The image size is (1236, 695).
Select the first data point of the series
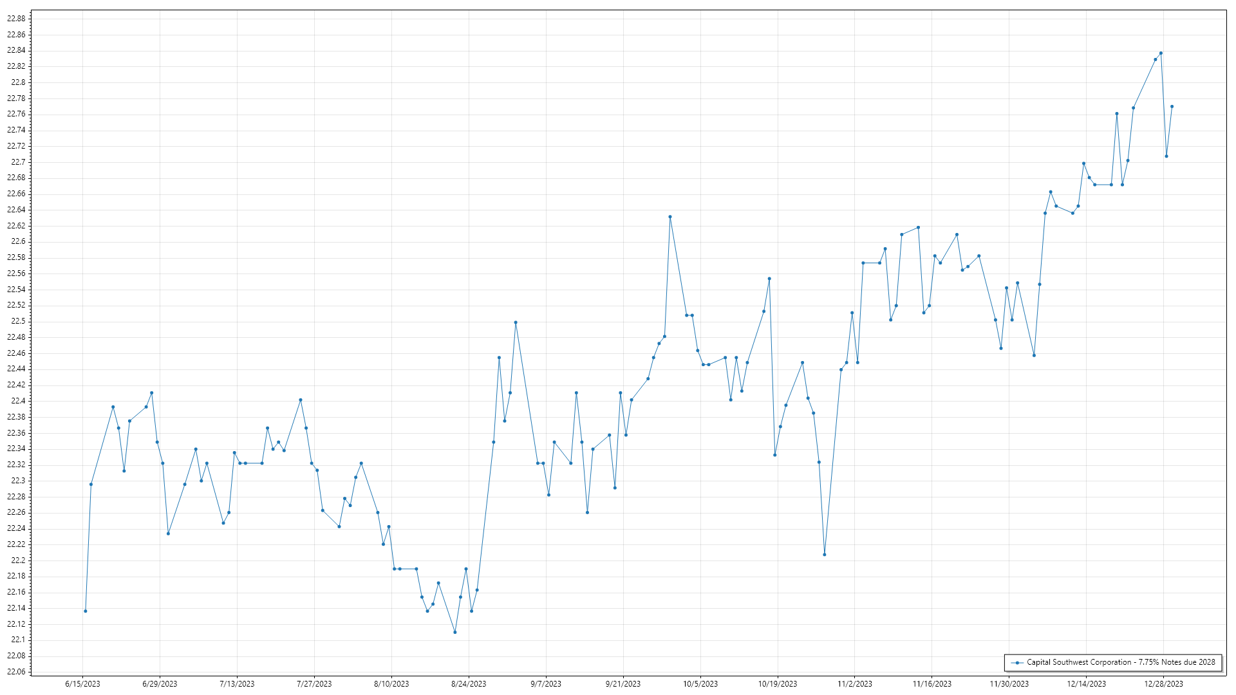point(86,611)
